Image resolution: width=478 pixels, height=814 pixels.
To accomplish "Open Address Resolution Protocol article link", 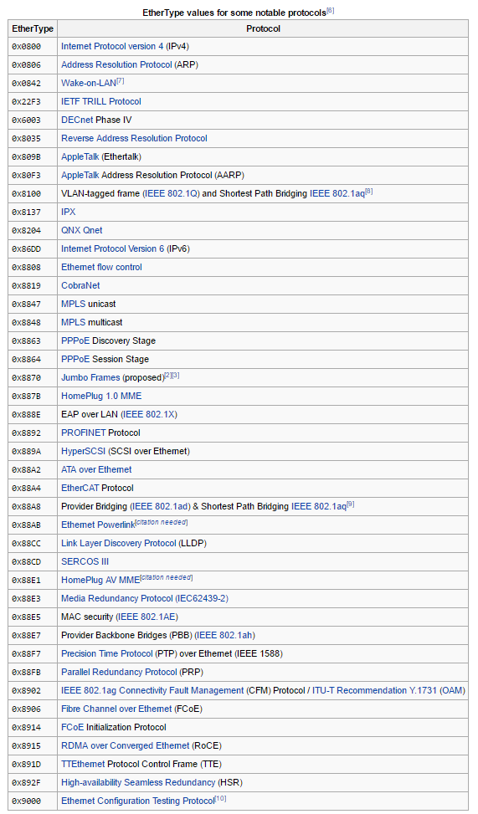I will (x=116, y=65).
